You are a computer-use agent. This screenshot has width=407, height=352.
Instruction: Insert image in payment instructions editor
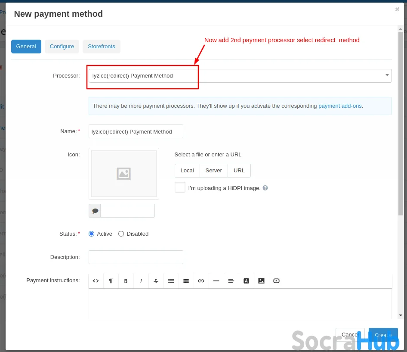coord(262,281)
